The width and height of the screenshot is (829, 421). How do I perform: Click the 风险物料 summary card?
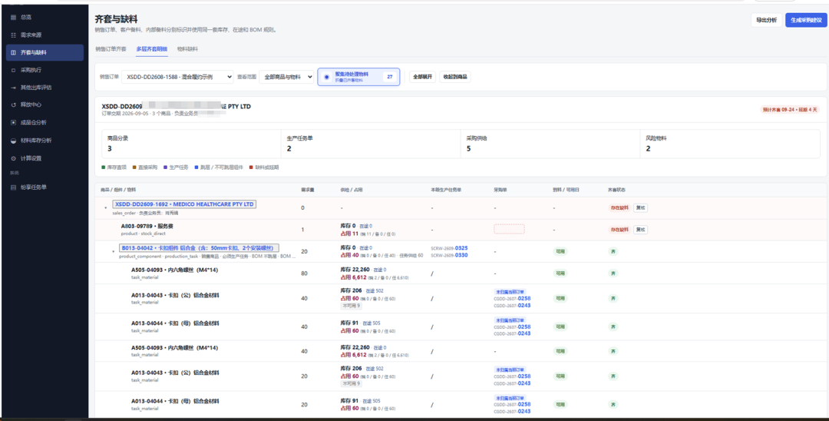tap(730, 144)
